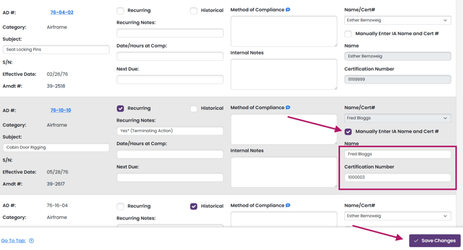463x250 pixels.
Task: Uncheck the Historical box for AD 76-16-04
Action: pos(193,206)
